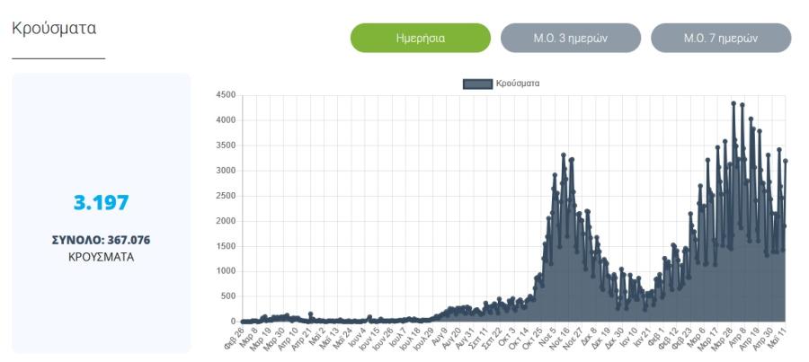Click the 4500 y-axis label
Screen dimensions: 809x362
(x=227, y=95)
